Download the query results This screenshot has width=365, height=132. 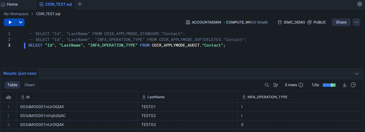click(x=345, y=85)
